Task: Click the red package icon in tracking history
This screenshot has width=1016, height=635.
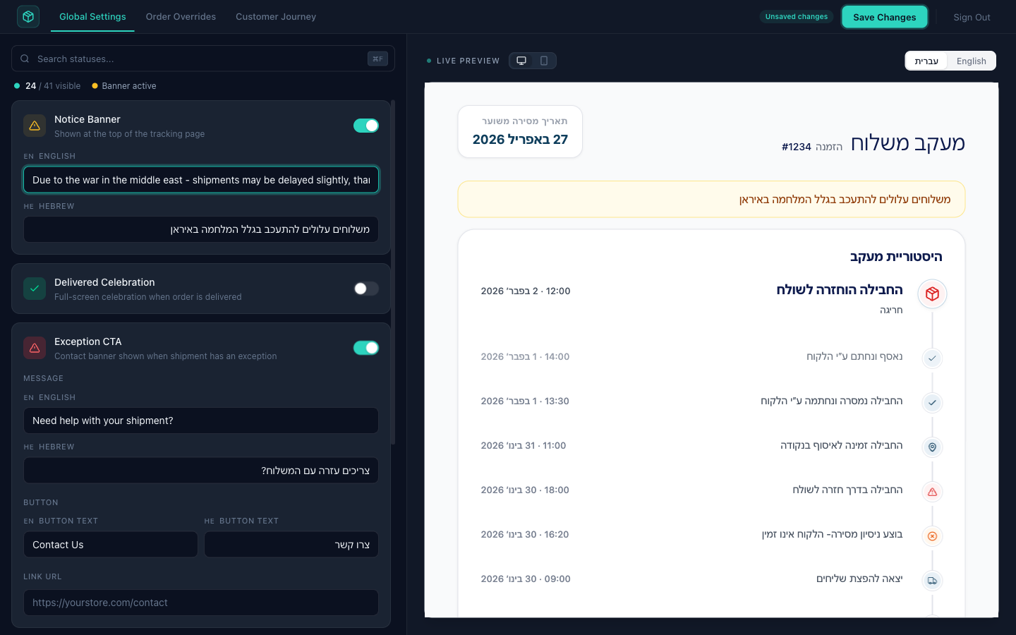Action: tap(932, 294)
